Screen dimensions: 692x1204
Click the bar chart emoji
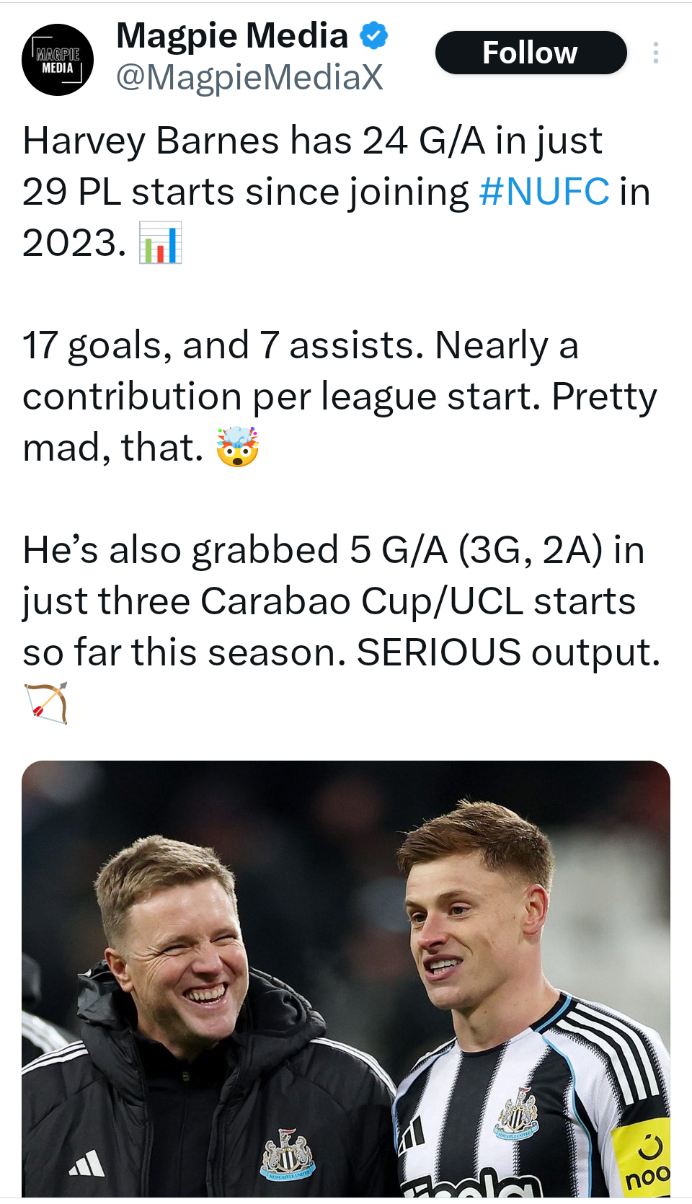(160, 243)
